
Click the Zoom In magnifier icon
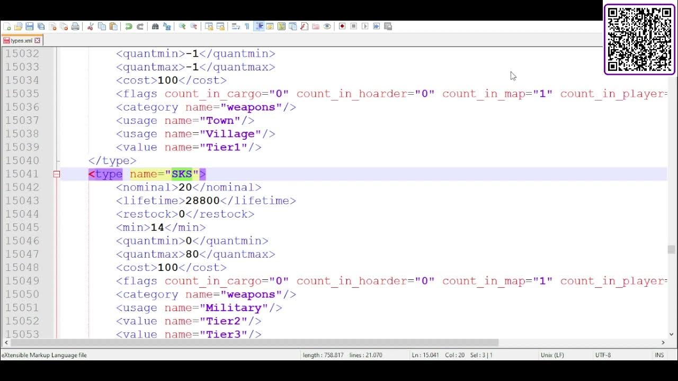pos(182,26)
